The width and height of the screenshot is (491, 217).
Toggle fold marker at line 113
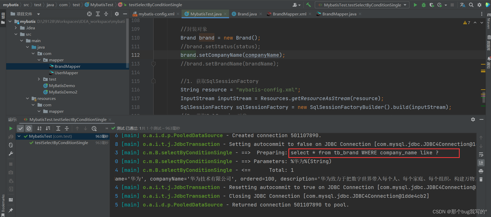coord(154,64)
